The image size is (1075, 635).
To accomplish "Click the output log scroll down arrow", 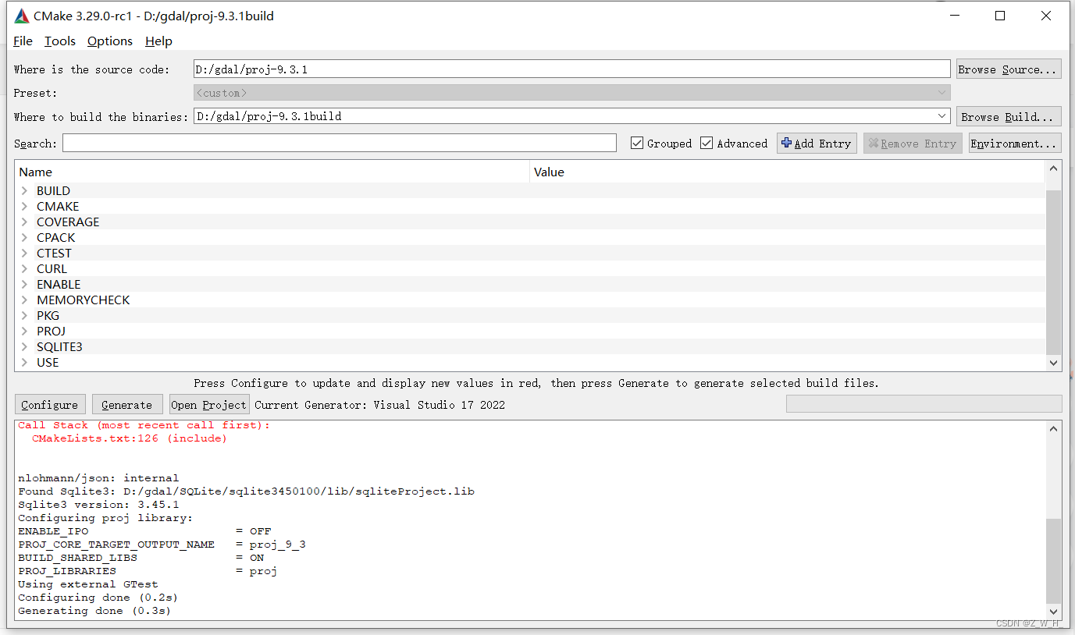I will pyautogui.click(x=1054, y=612).
